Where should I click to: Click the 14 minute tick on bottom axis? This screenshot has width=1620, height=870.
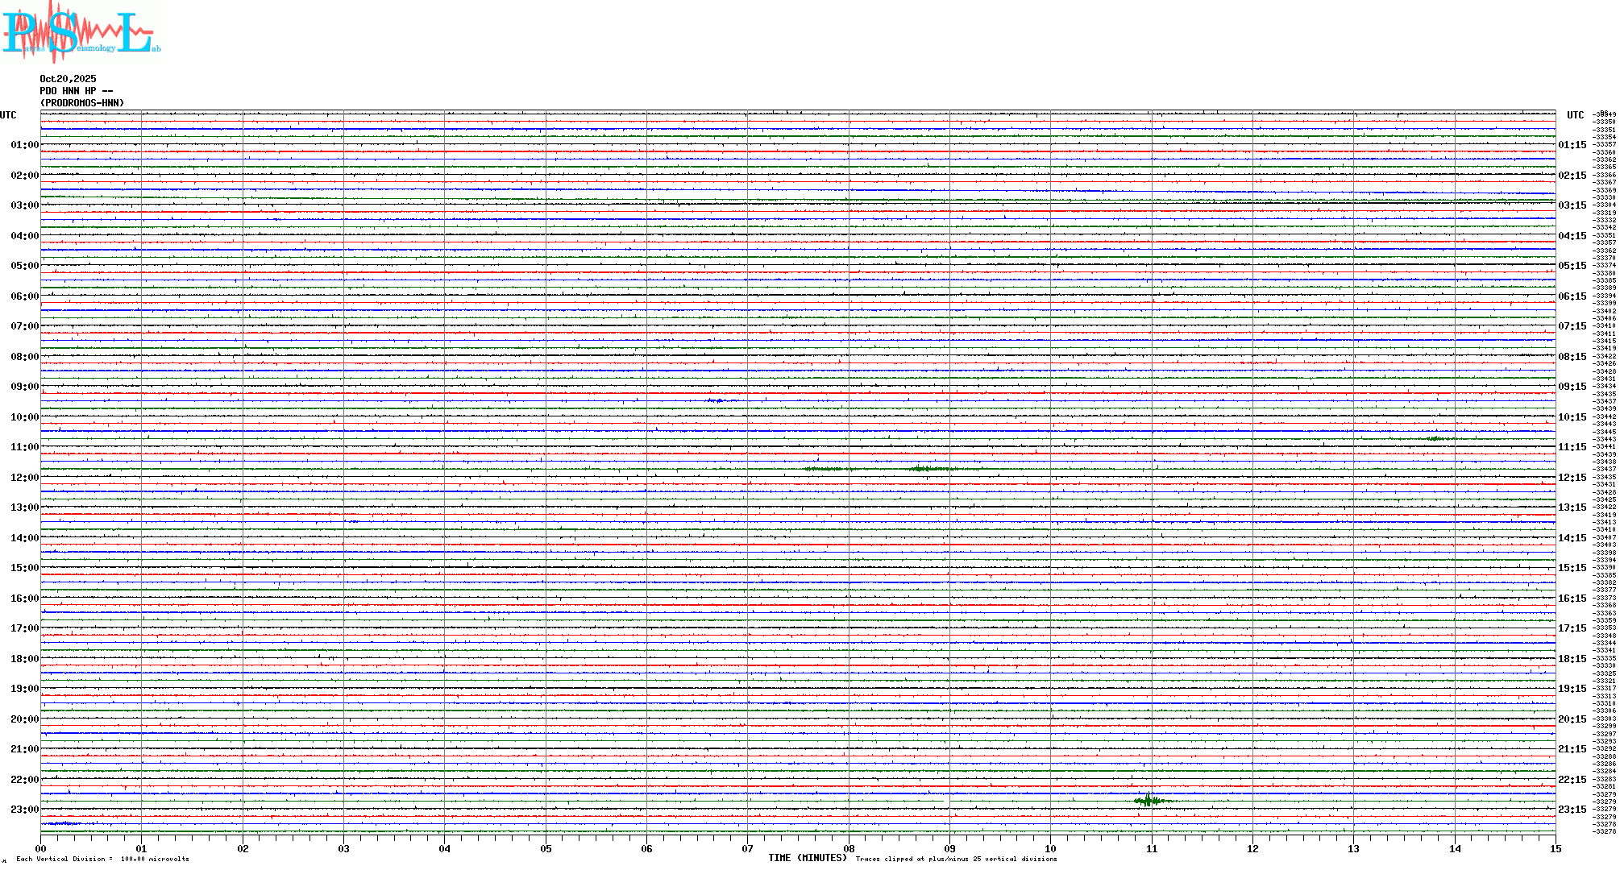pyautogui.click(x=1455, y=848)
